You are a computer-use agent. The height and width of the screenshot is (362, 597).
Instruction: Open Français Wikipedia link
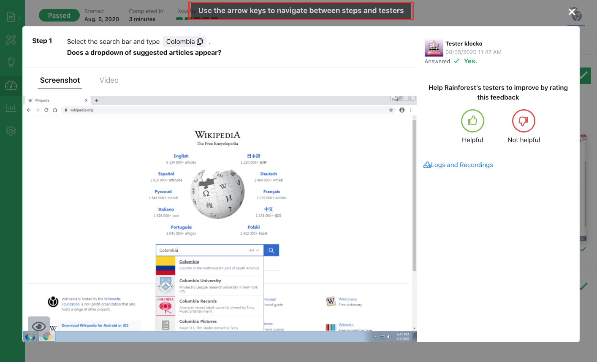point(271,192)
